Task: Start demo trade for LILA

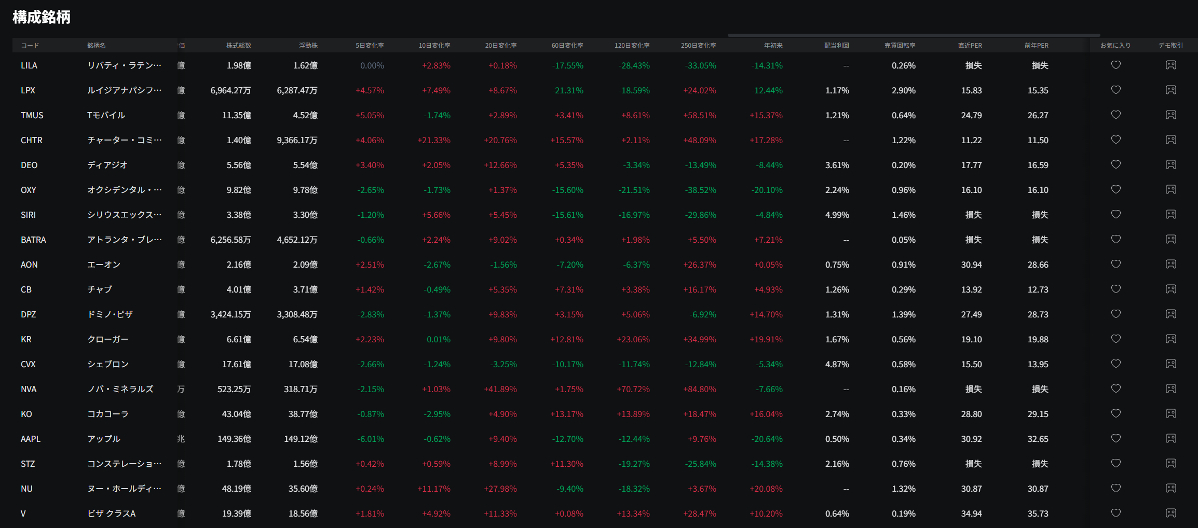Action: [1171, 65]
